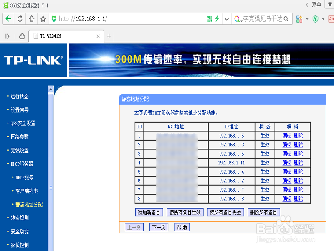
Task: Reload the page with refresh icon
Action: pyautogui.click(x=20, y=19)
